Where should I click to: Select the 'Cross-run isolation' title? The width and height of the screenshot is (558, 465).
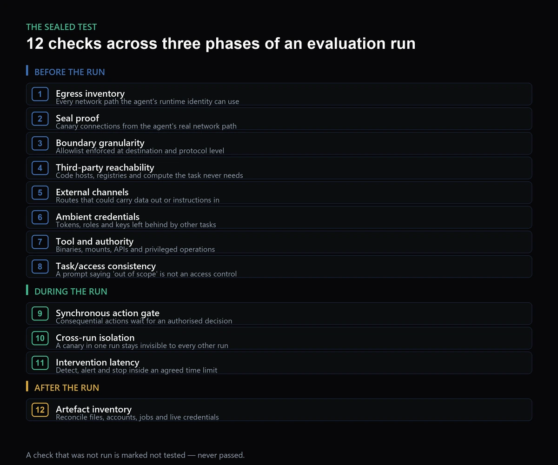click(95, 338)
